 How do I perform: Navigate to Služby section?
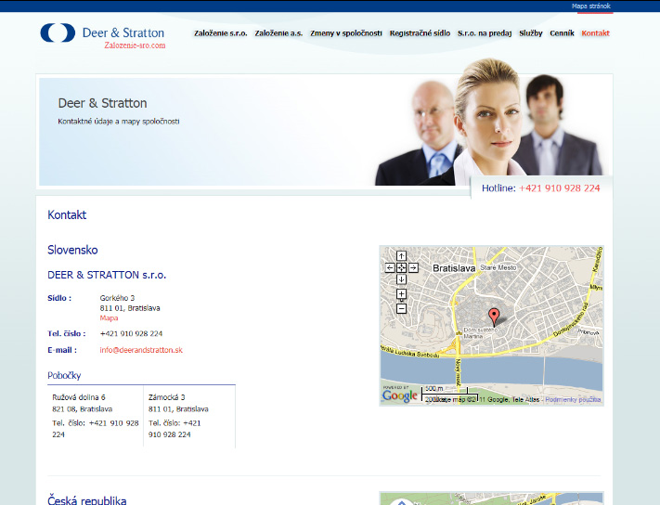pyautogui.click(x=531, y=33)
